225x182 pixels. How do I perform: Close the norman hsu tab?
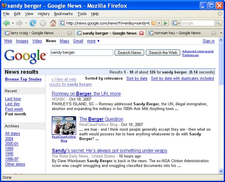tap(214, 33)
